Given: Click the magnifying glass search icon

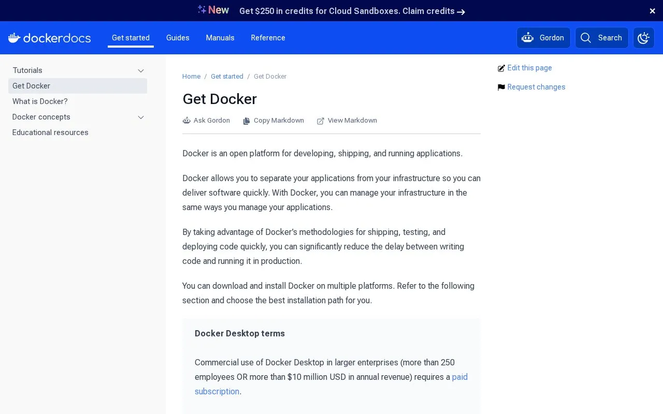Looking at the screenshot, I should 586,38.
